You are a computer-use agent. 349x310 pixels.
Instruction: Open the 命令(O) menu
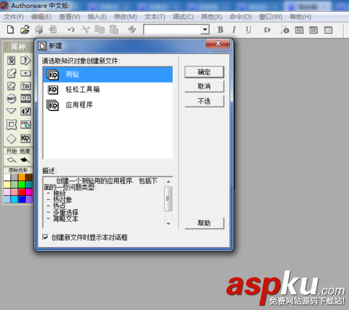tap(241, 17)
